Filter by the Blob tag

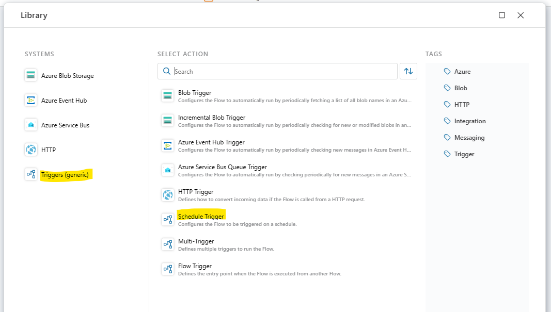[x=460, y=88]
